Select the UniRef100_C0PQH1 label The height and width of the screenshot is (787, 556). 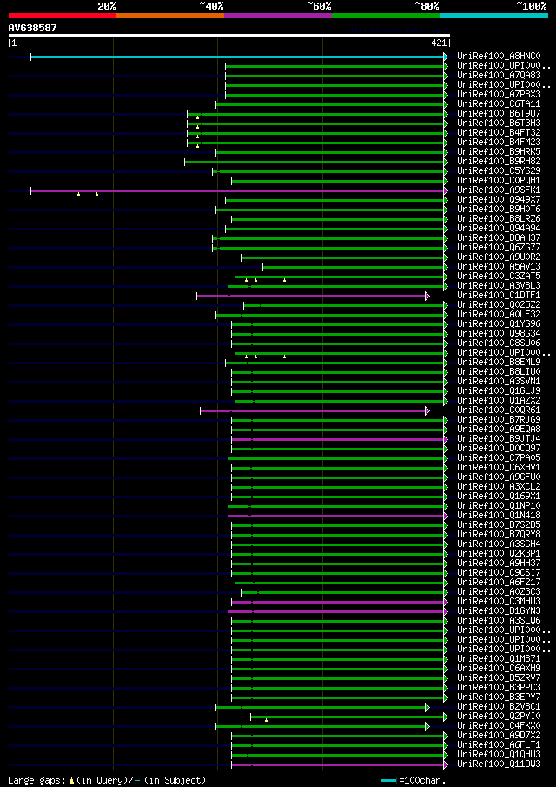[x=499, y=180]
